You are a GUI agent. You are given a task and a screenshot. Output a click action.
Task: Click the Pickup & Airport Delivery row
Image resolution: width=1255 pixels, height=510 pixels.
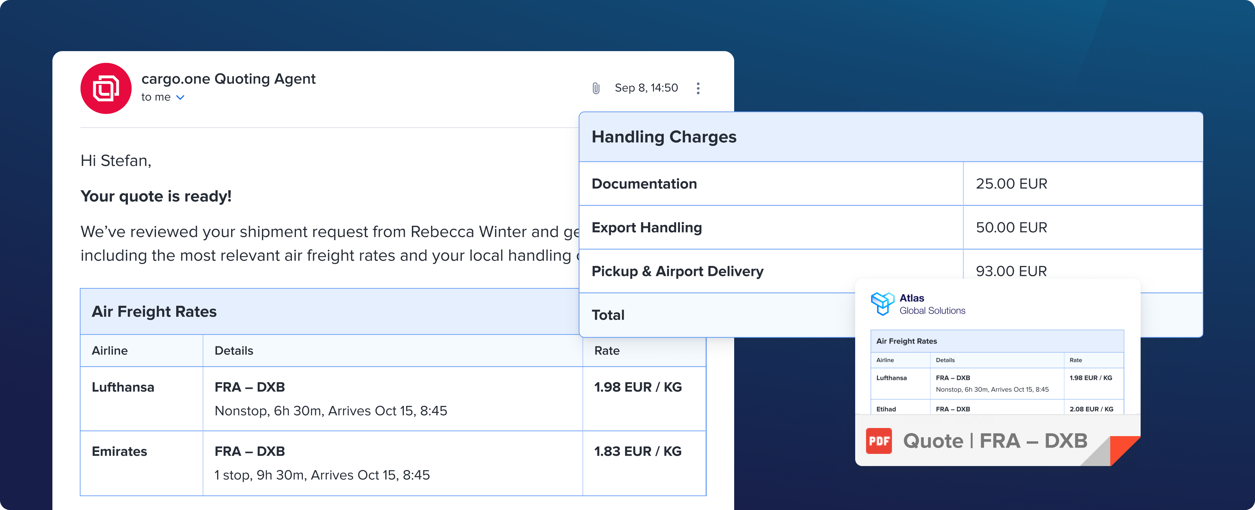(677, 271)
